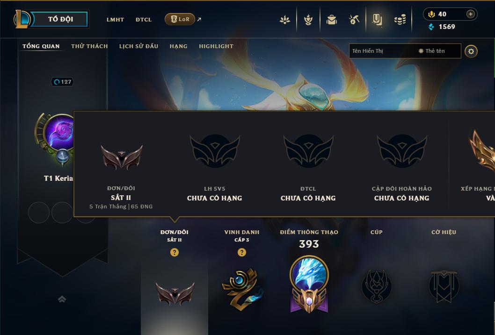495x335 pixels.
Task: Click the level 127 badge
Action: coord(62,82)
